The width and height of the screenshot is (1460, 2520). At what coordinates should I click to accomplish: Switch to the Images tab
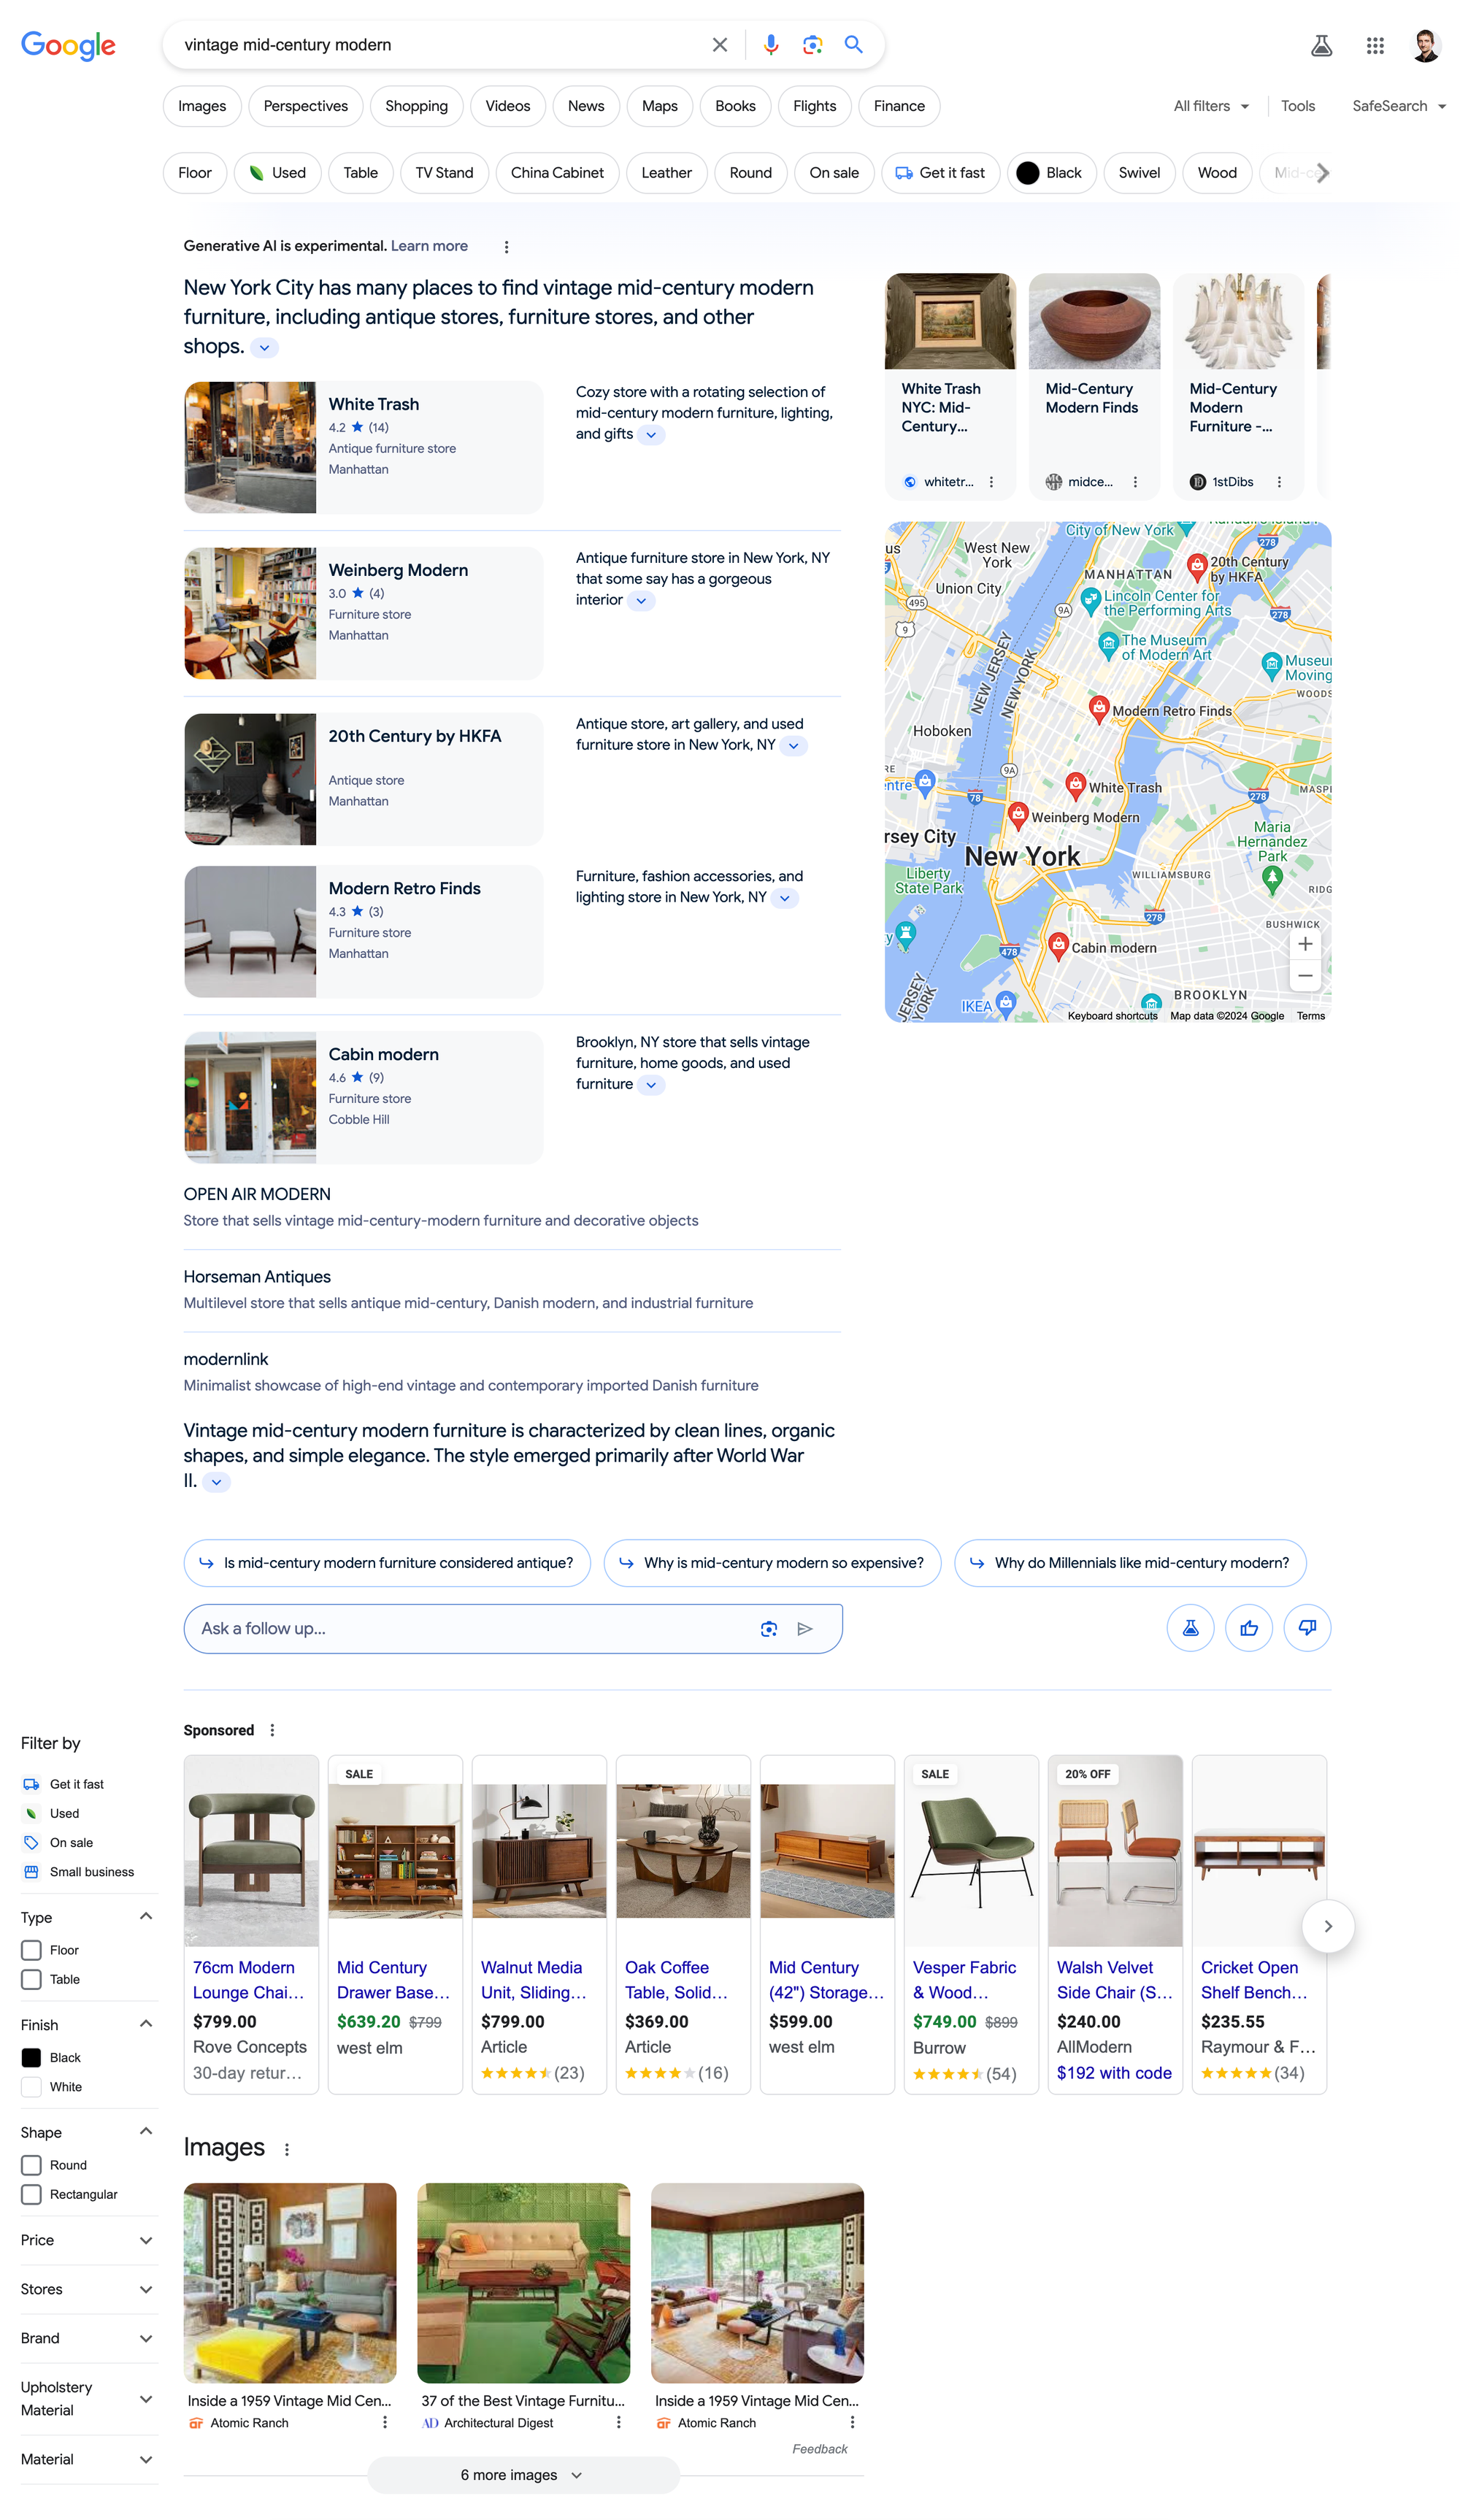coord(202,106)
